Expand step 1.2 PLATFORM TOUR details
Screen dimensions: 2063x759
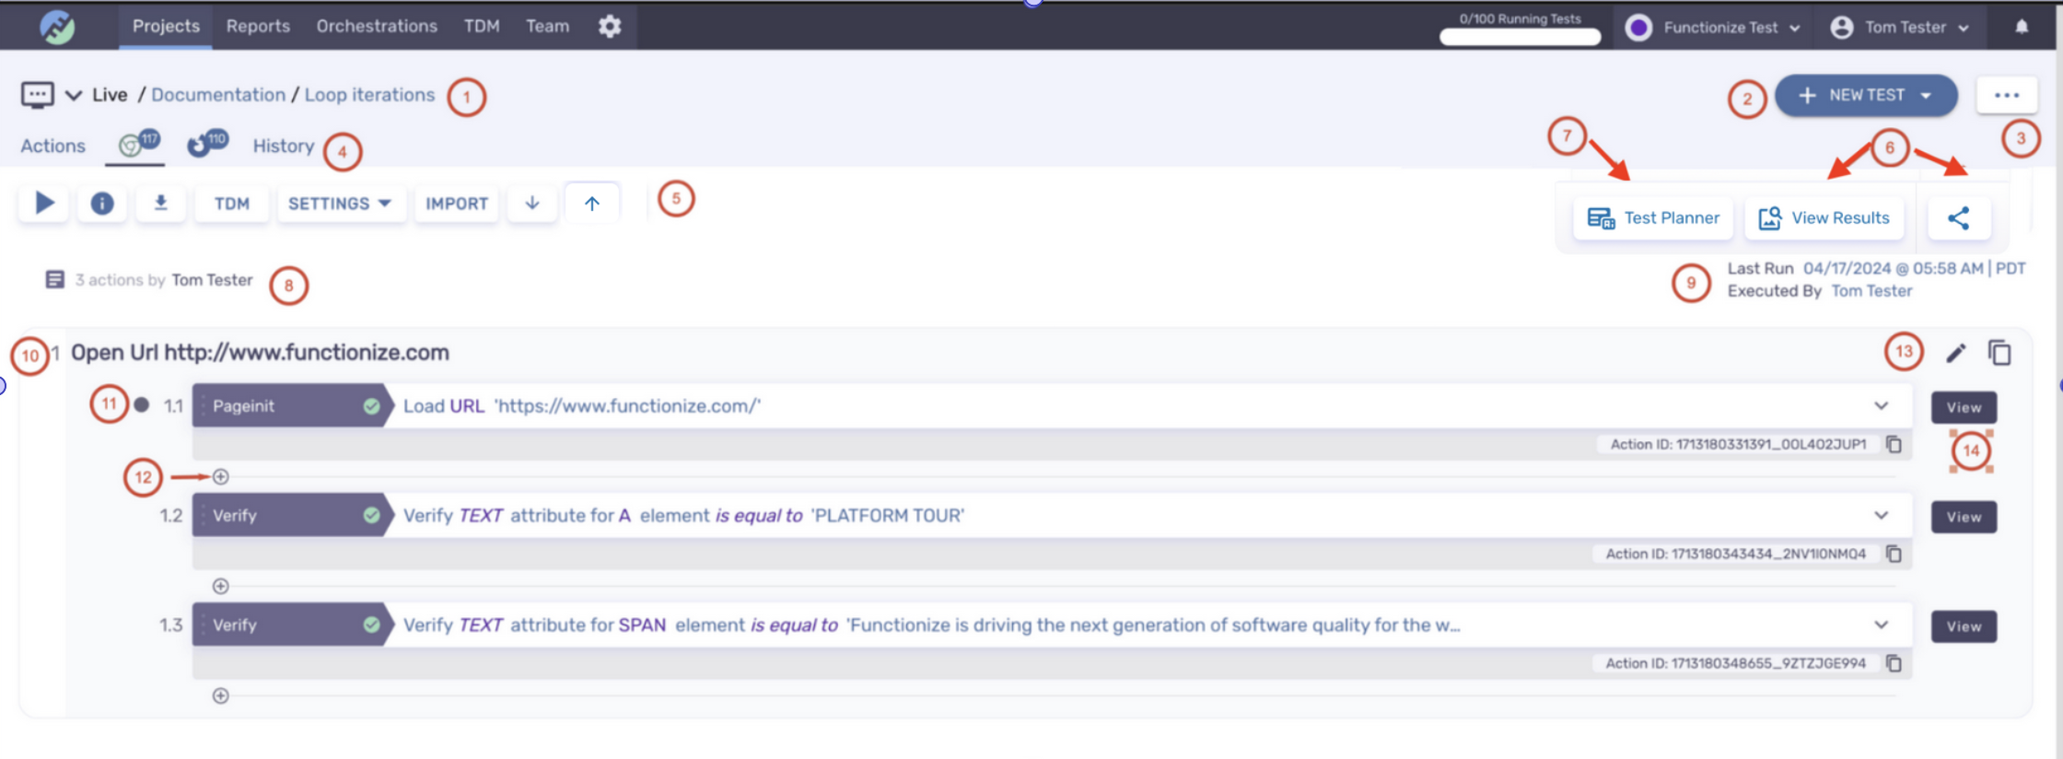(1881, 516)
